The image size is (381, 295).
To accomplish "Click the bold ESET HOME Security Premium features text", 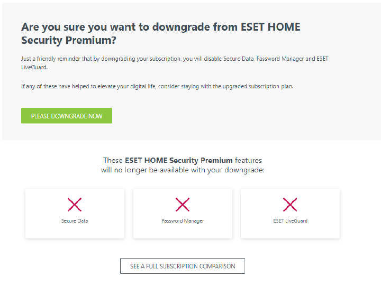I will (179, 160).
